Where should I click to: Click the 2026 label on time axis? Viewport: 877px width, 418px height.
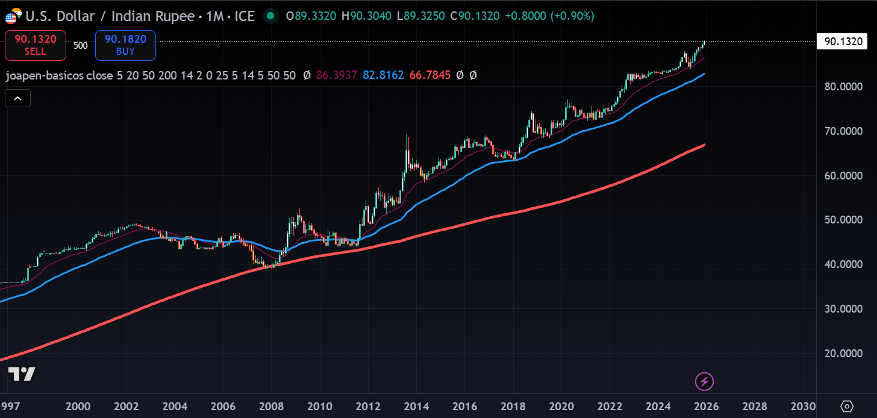click(x=706, y=406)
